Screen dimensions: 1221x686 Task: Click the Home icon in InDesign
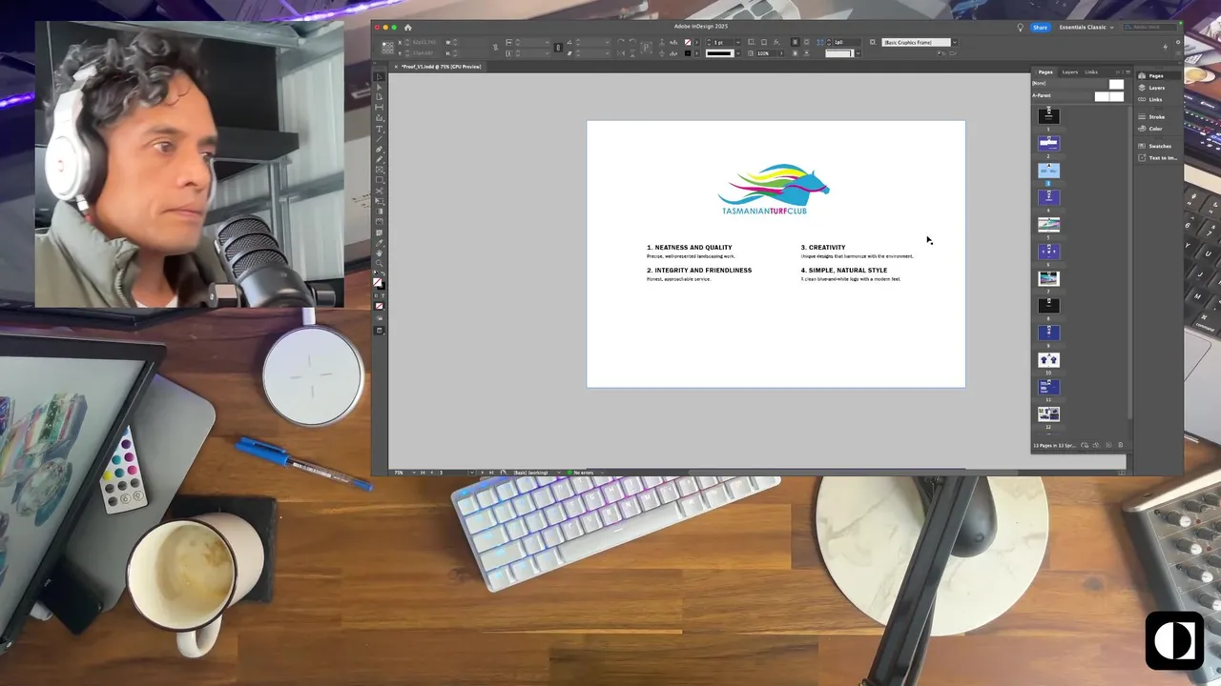click(408, 27)
